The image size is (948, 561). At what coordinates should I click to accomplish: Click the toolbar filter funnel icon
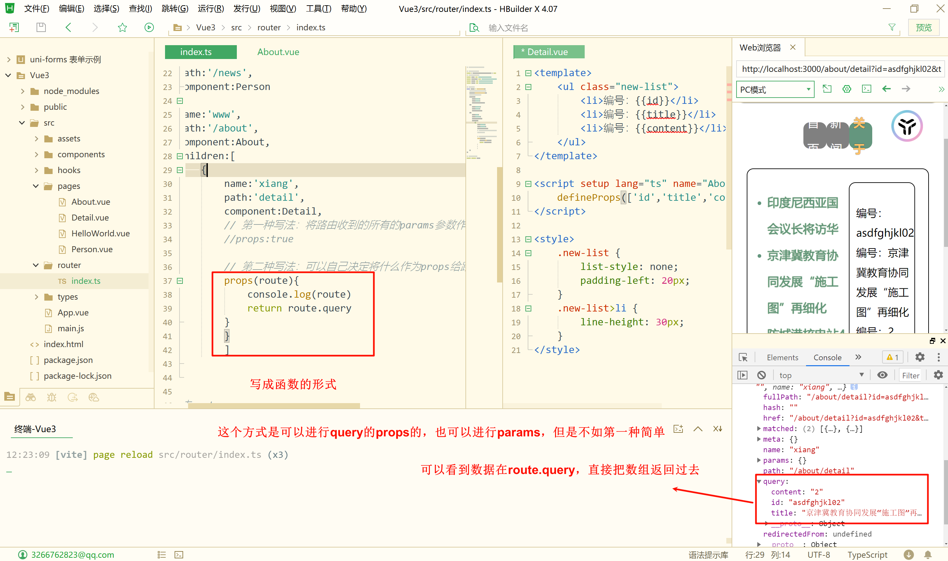892,27
